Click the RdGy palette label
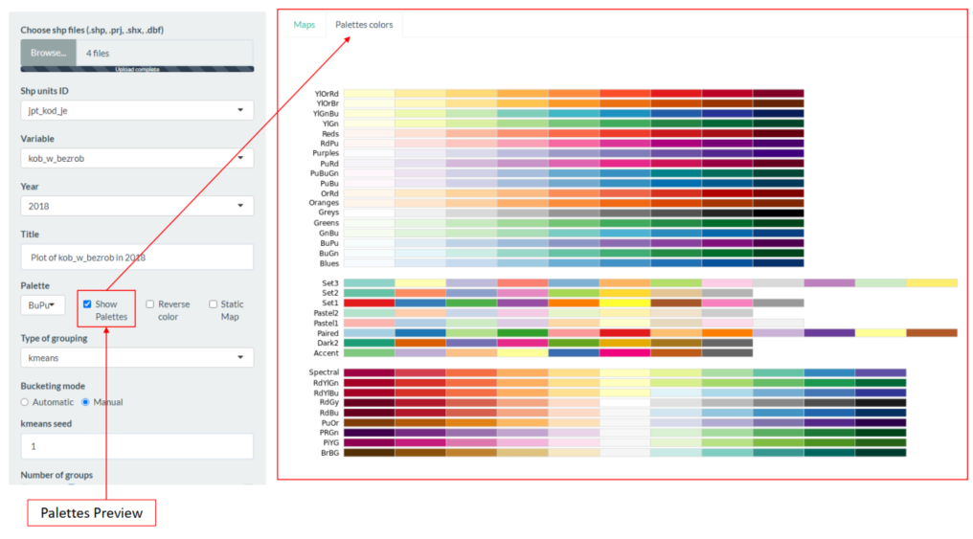The width and height of the screenshot is (973, 539). (328, 402)
